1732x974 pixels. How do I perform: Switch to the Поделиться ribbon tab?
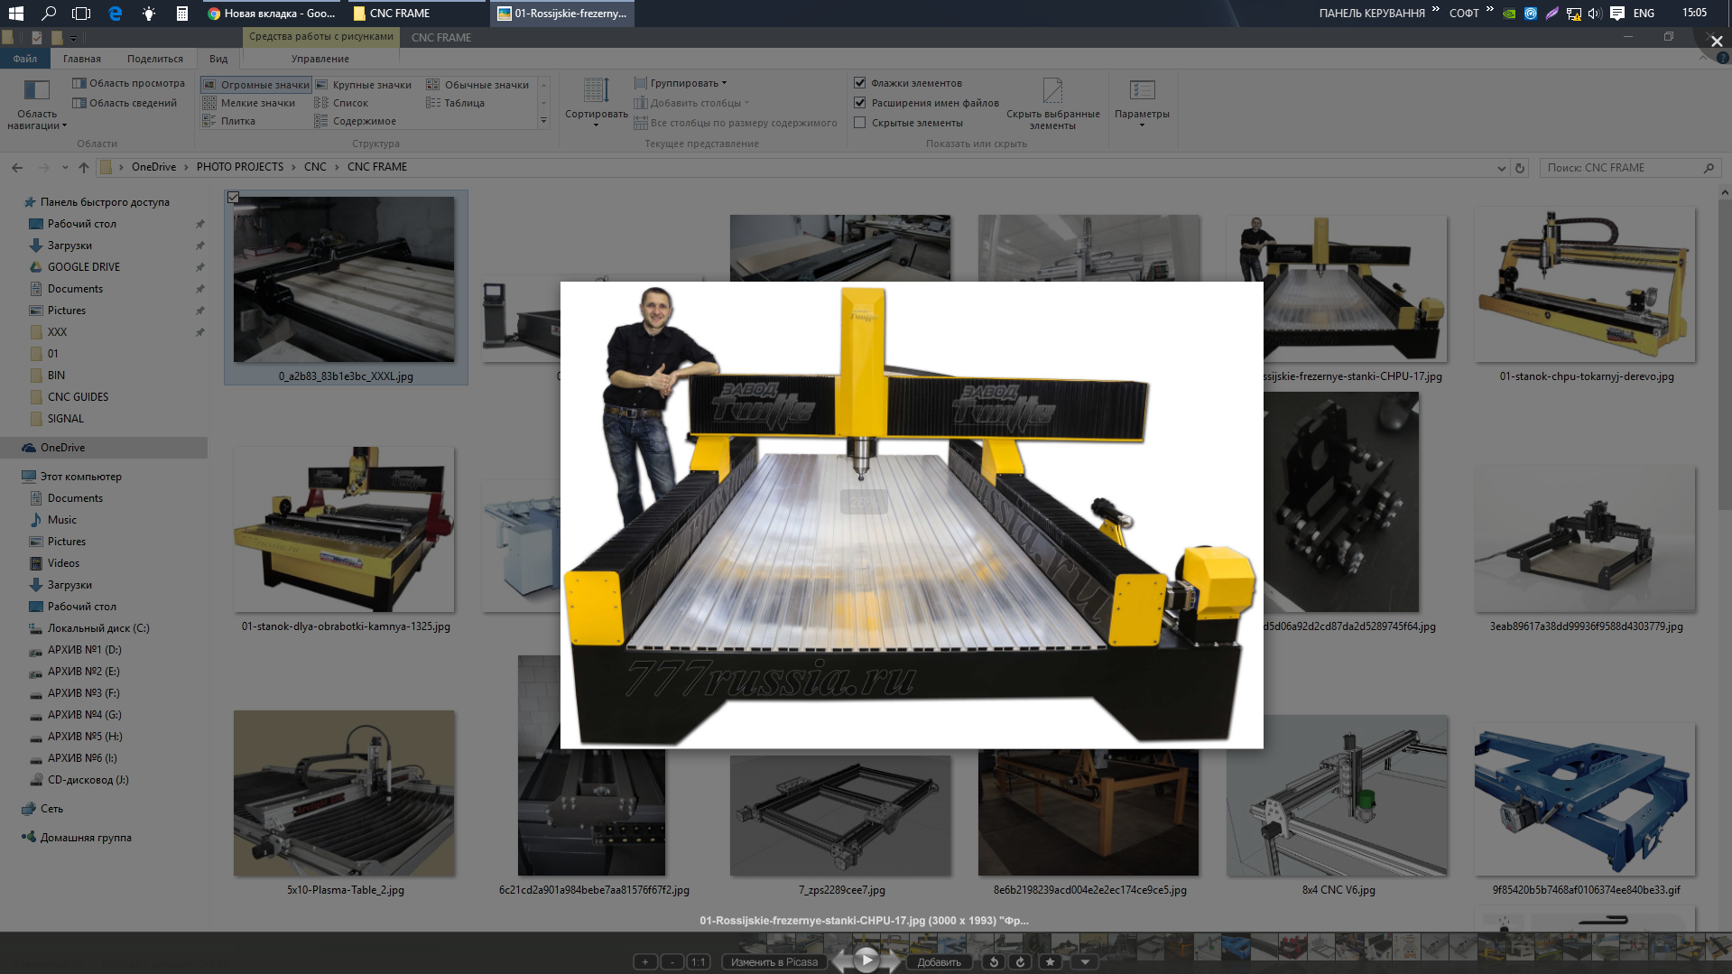pyautogui.click(x=155, y=59)
